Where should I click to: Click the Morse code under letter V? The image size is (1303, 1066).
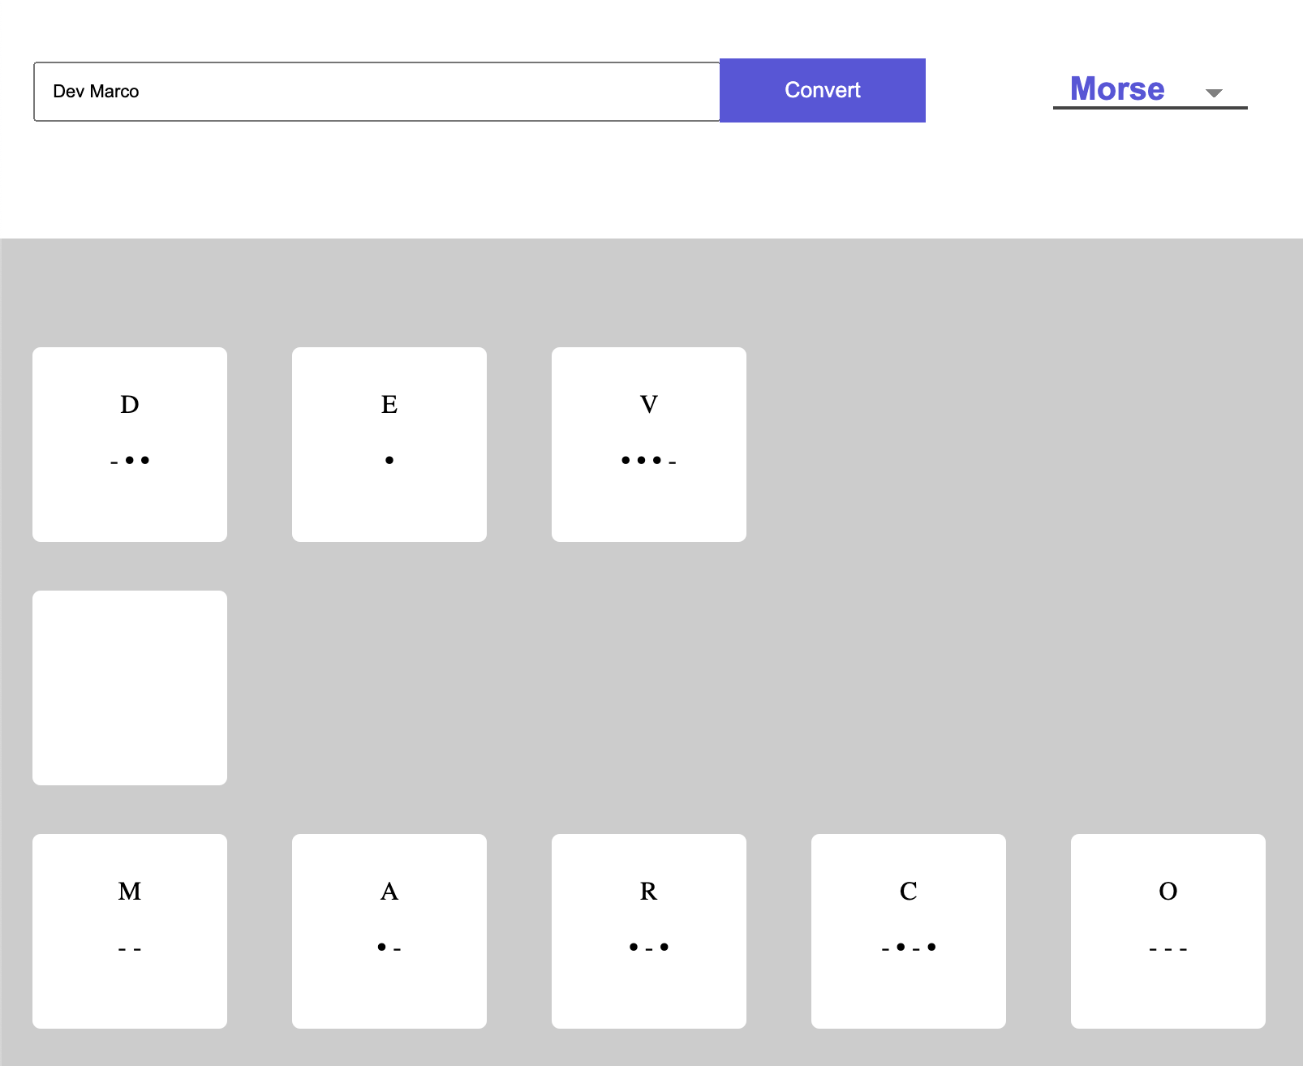click(x=649, y=461)
